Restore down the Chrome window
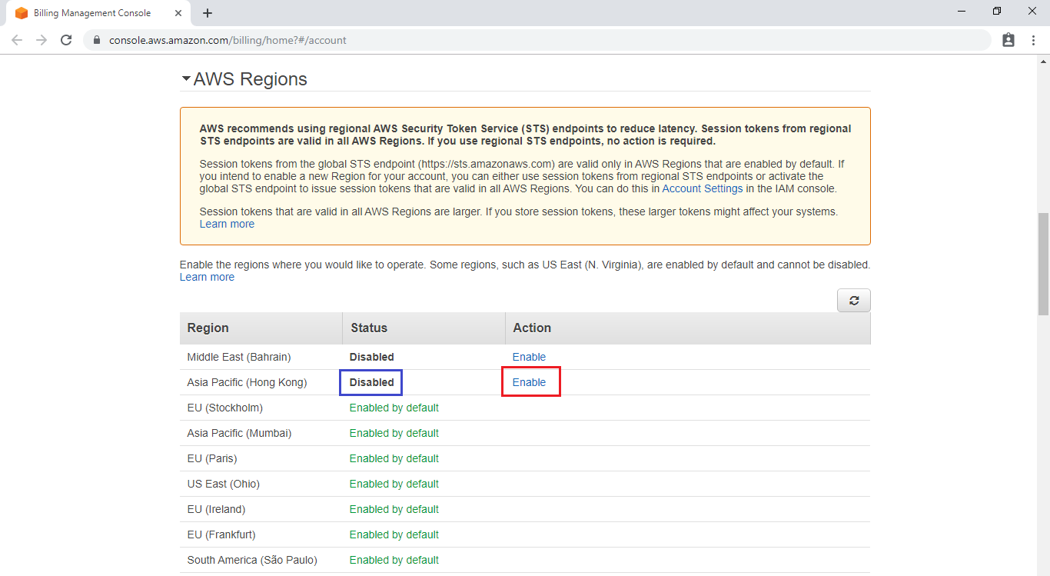Image resolution: width=1050 pixels, height=576 pixels. [x=997, y=11]
